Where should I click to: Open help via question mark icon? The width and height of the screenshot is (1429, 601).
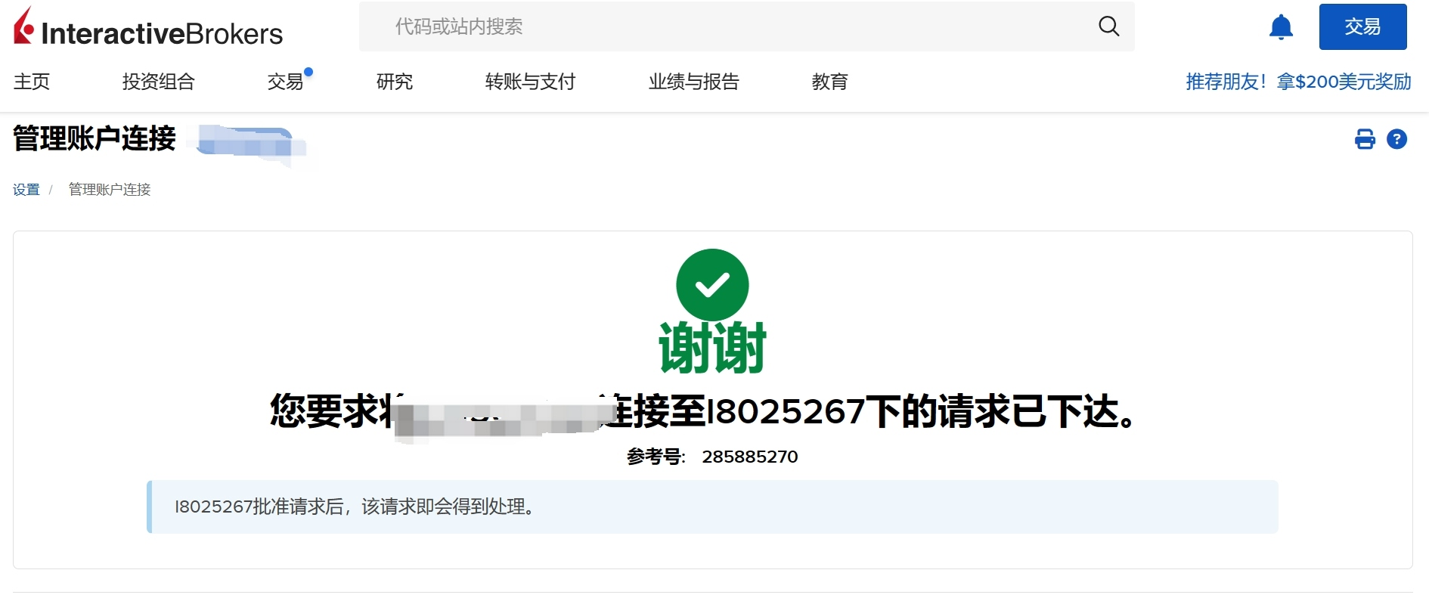[1396, 139]
